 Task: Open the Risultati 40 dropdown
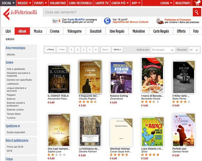(194, 50)
